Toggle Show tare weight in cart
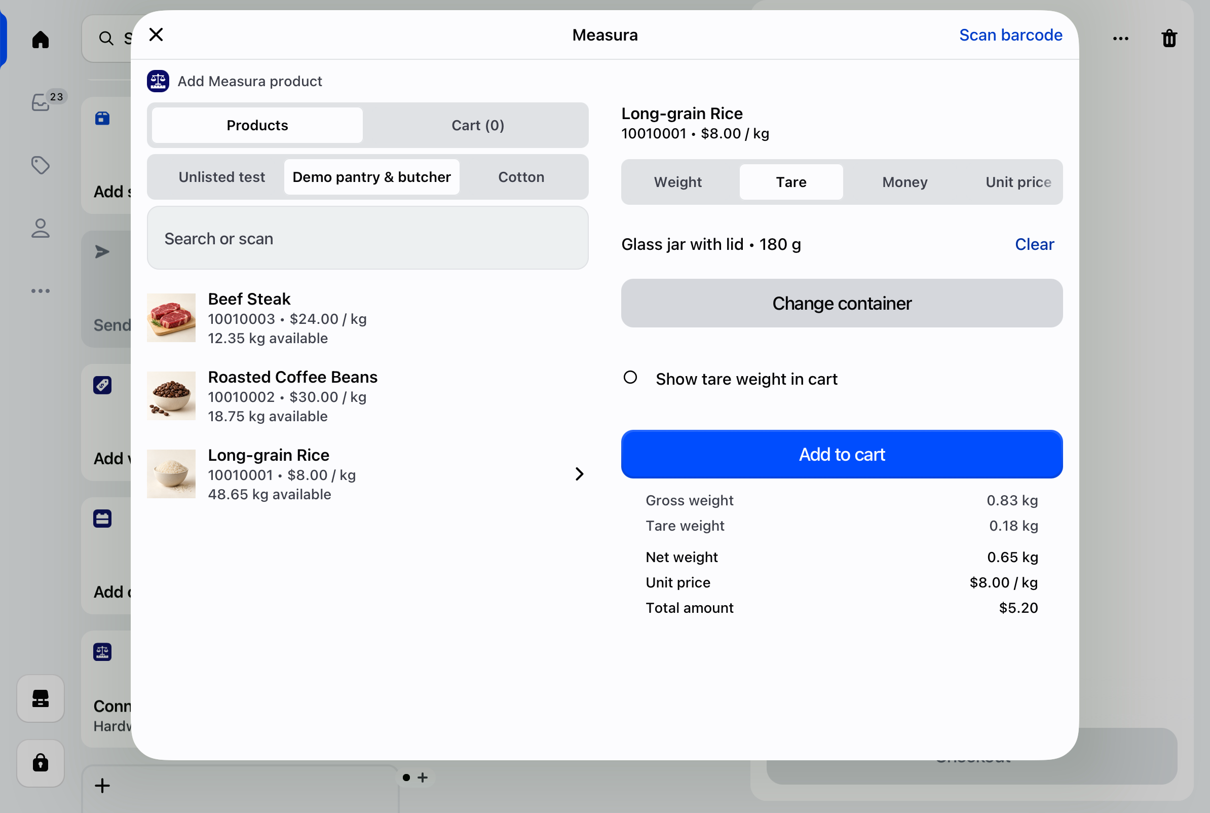Viewport: 1210px width, 813px height. (x=630, y=378)
